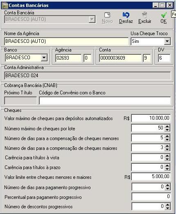Focus the Código de Convênio com o Banco field

point(105,101)
